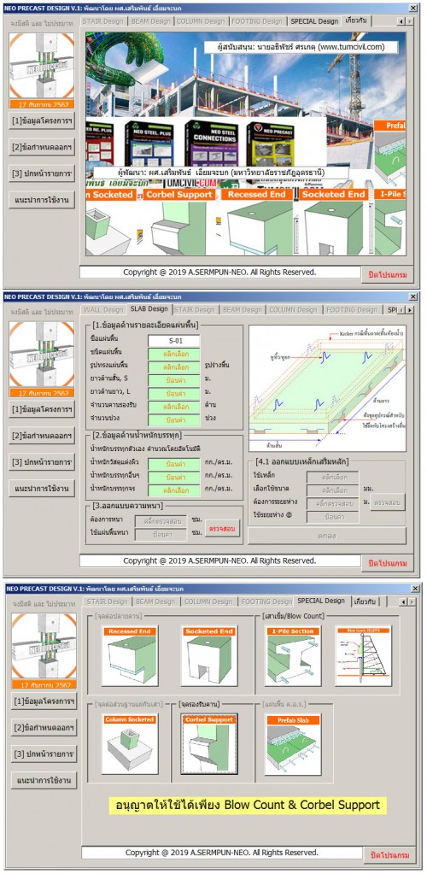Click slab name field showing S-01
427x874 pixels.
(x=174, y=341)
